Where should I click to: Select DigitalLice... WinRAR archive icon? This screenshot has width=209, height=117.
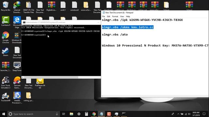52,6
